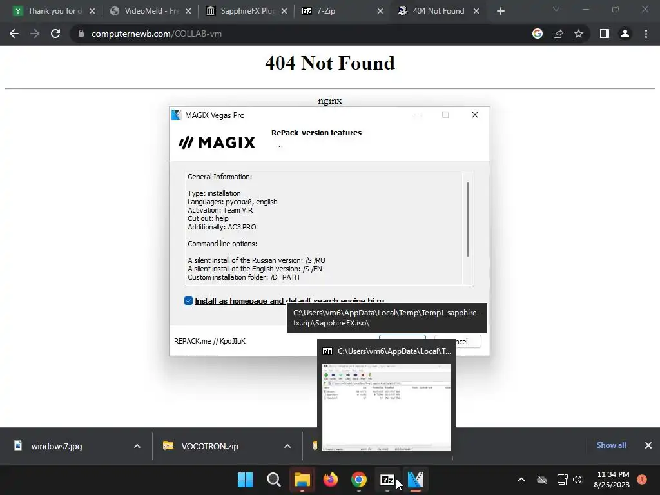Close the VideoMeld tab

pos(188,11)
